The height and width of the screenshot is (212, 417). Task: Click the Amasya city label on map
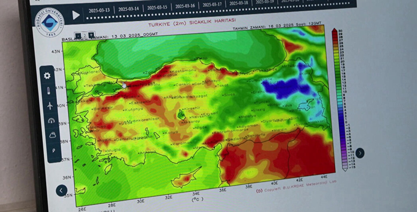click(x=211, y=81)
